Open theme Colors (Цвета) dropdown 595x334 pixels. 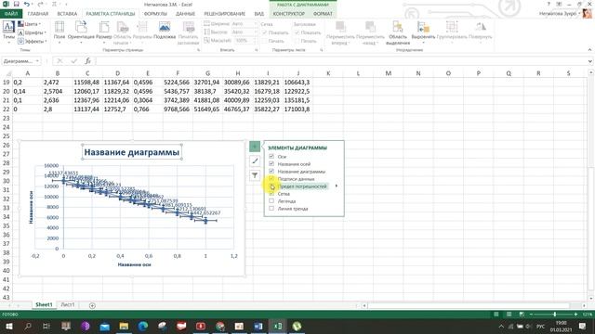click(31, 24)
